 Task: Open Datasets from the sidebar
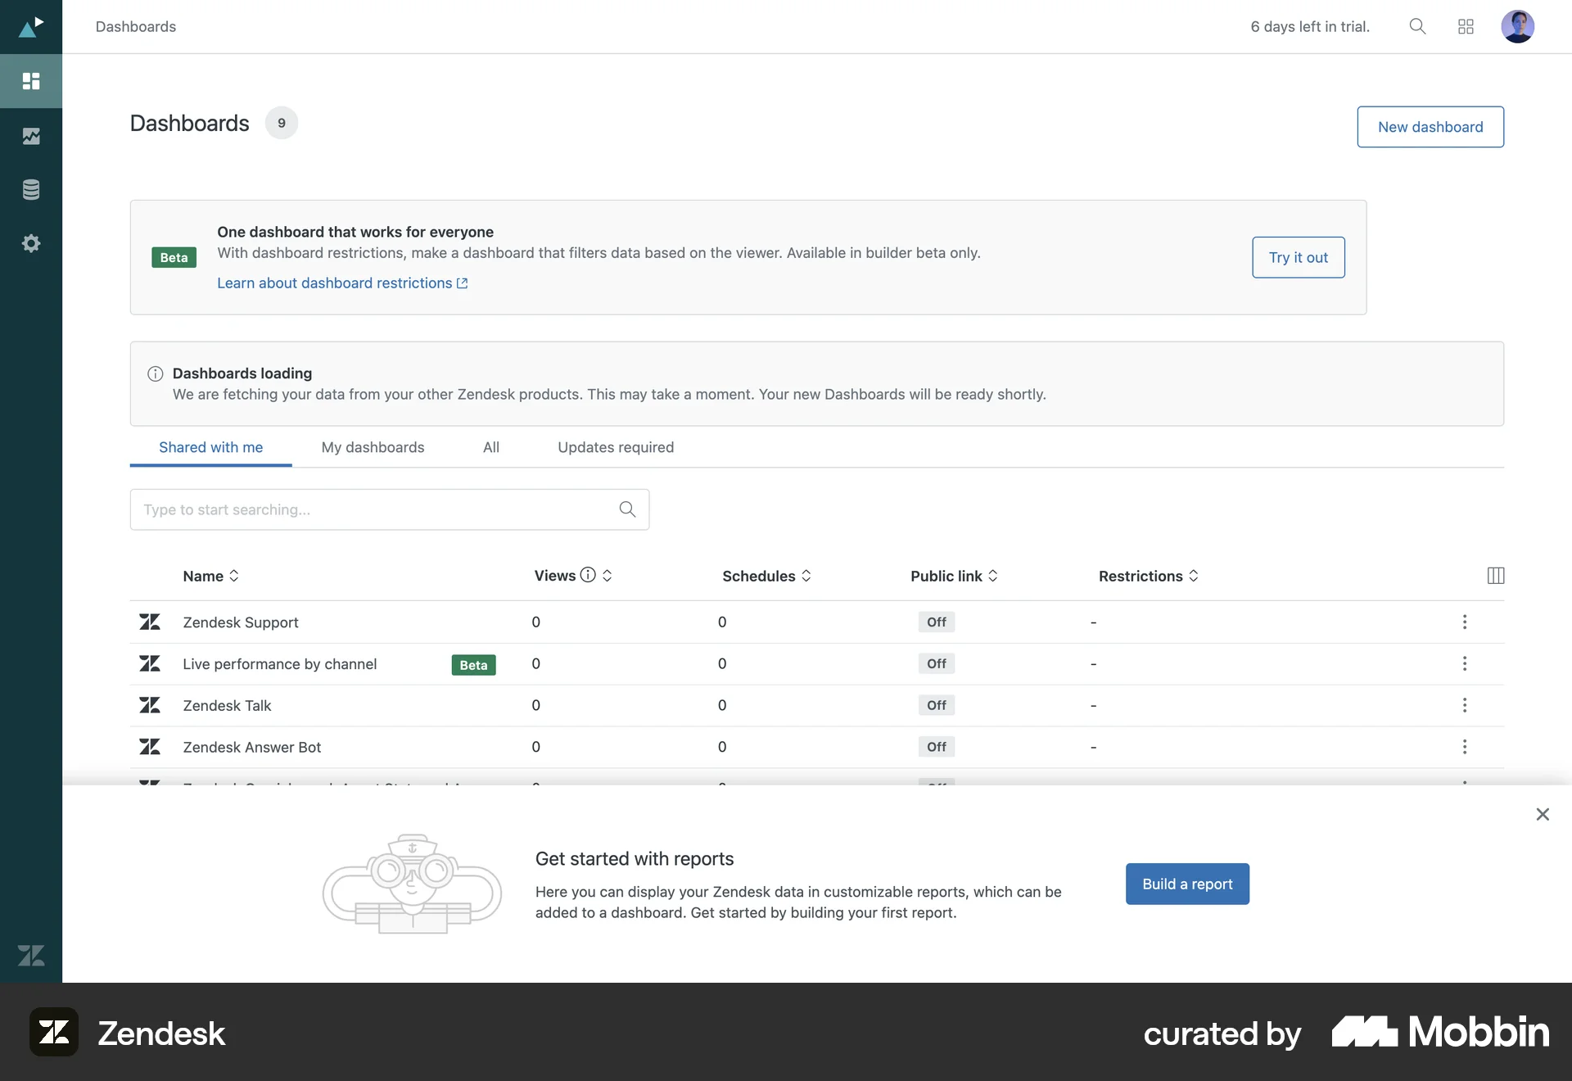[x=30, y=189]
